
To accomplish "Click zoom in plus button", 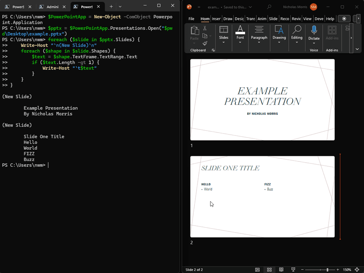I will [338, 269].
